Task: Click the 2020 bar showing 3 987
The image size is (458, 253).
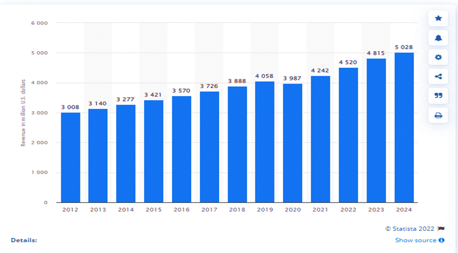Action: (293, 143)
